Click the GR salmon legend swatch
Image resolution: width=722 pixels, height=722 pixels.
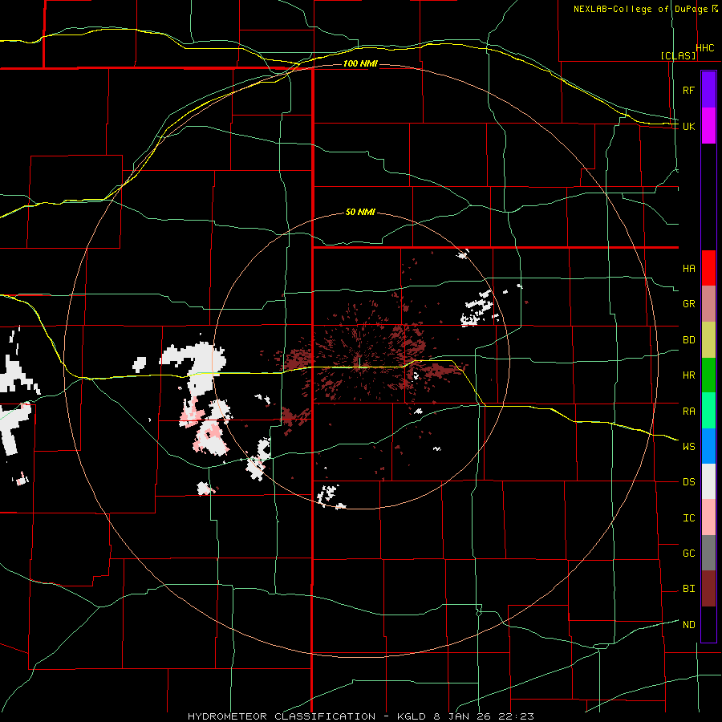(x=708, y=303)
